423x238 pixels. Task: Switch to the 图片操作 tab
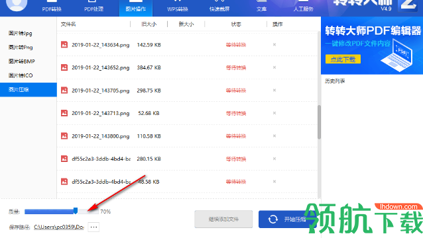tap(136, 8)
